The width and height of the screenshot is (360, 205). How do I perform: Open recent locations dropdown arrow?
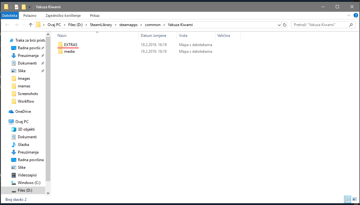[x=24, y=25]
